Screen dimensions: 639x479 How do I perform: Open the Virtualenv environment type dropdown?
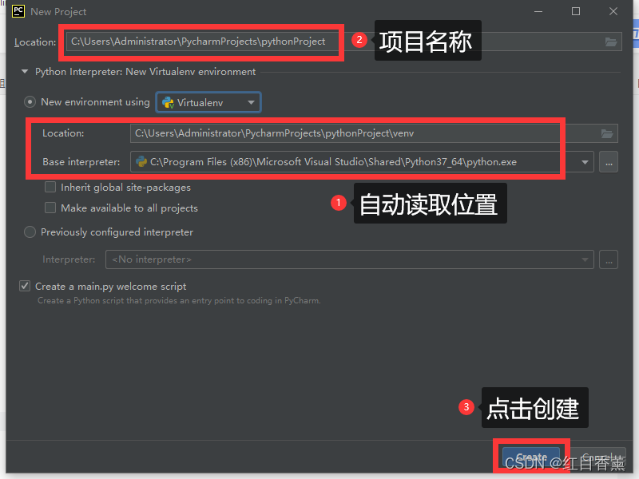[x=208, y=103]
